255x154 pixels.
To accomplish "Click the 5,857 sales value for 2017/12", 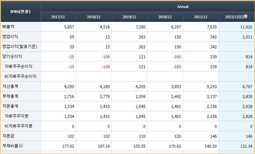I will [69, 27].
